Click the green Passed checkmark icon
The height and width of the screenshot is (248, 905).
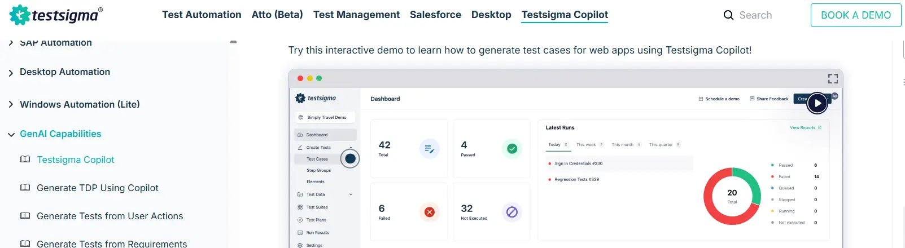point(512,149)
